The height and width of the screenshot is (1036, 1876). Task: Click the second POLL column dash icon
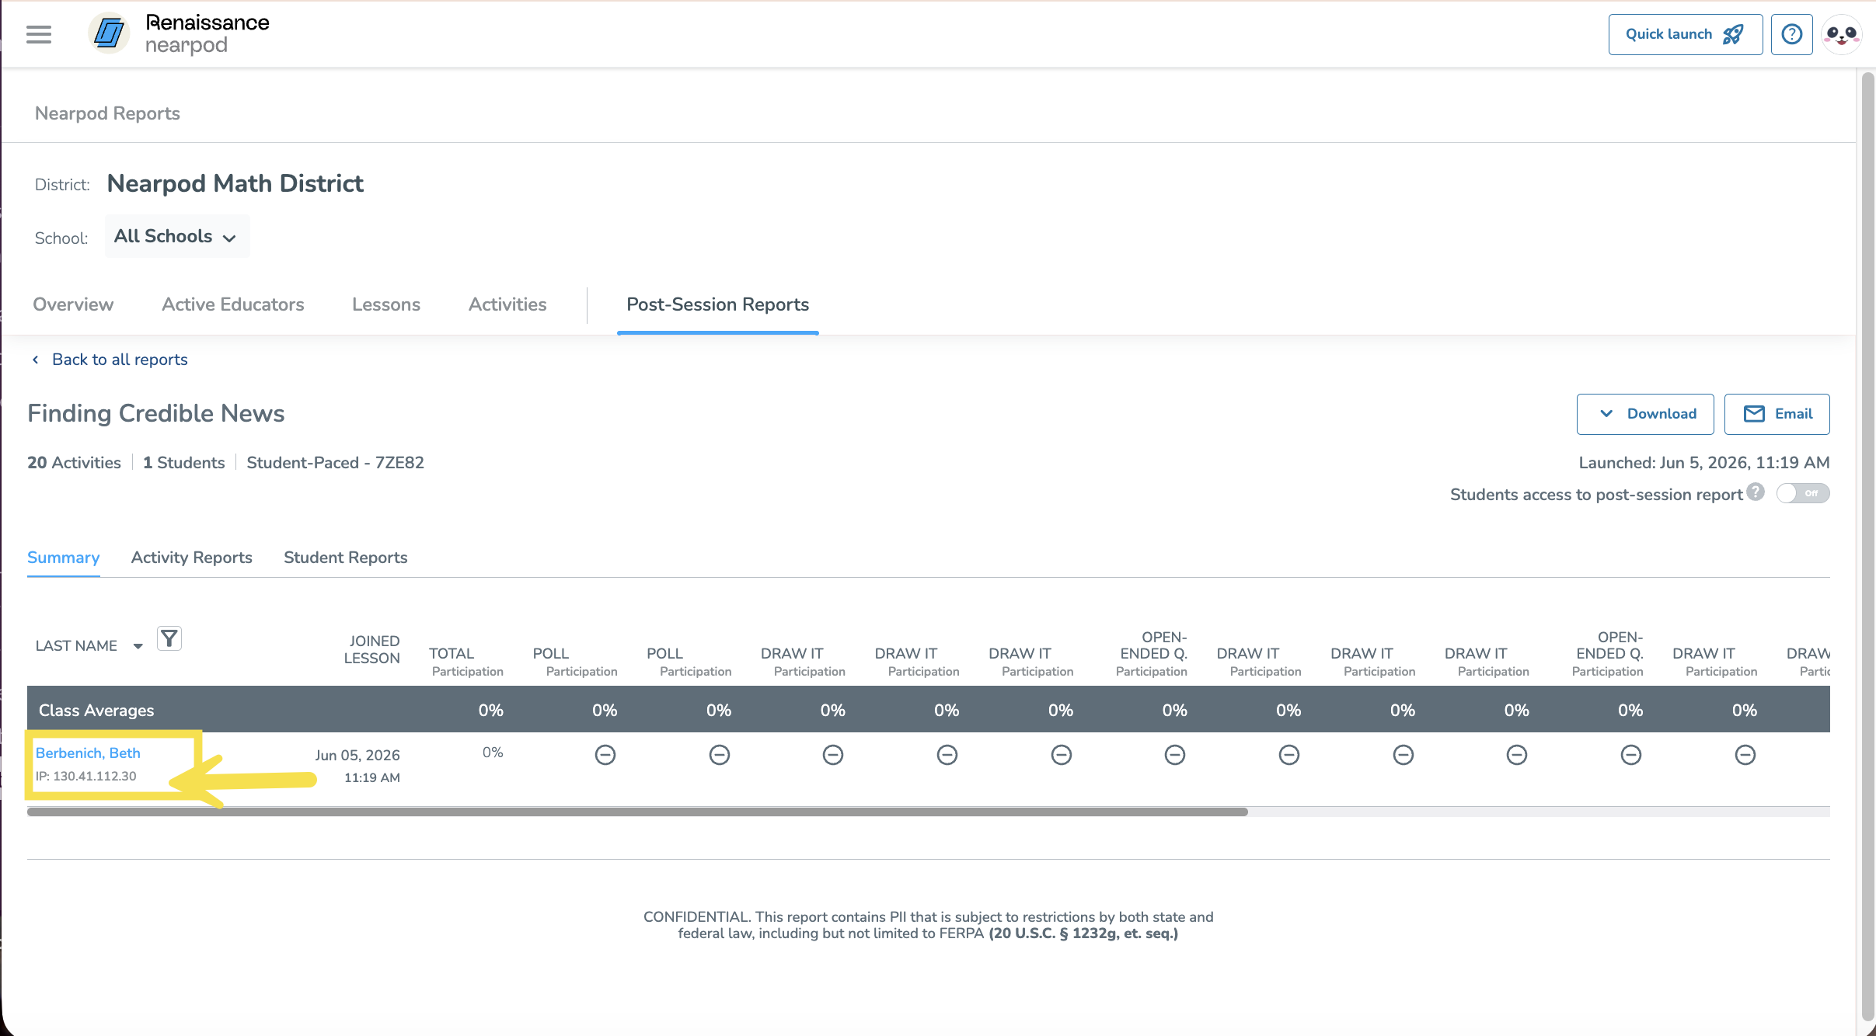(720, 755)
